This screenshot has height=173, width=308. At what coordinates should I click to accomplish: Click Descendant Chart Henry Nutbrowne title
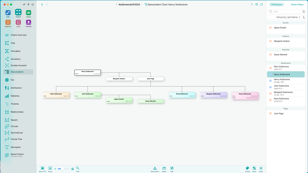coord(168,4)
